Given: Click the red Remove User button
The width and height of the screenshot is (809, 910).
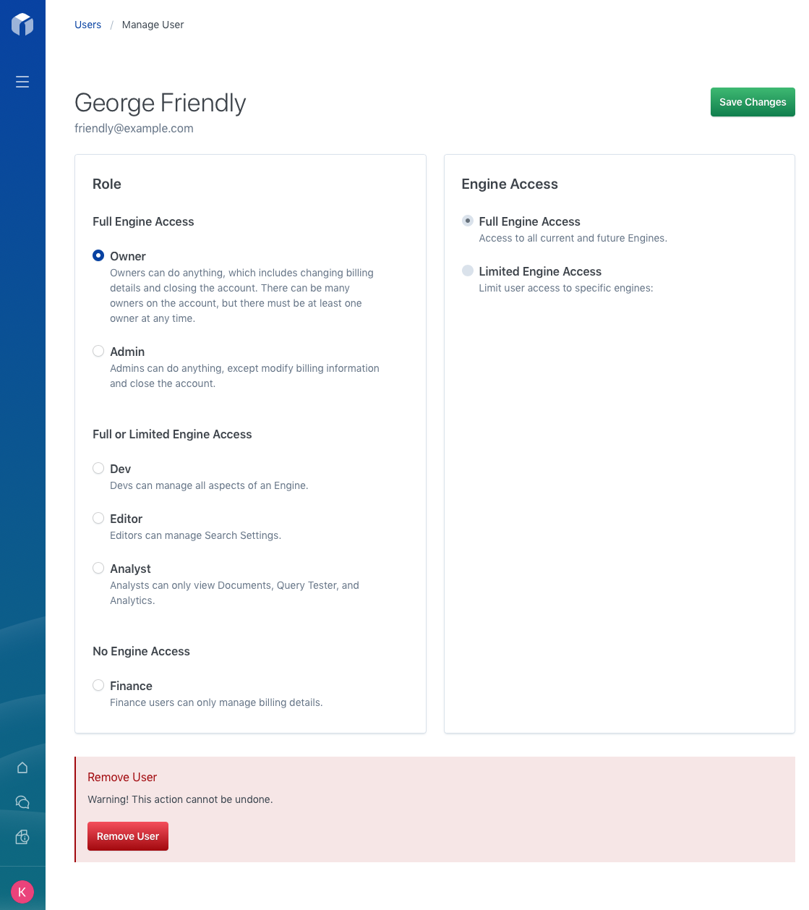Looking at the screenshot, I should pyautogui.click(x=128, y=836).
